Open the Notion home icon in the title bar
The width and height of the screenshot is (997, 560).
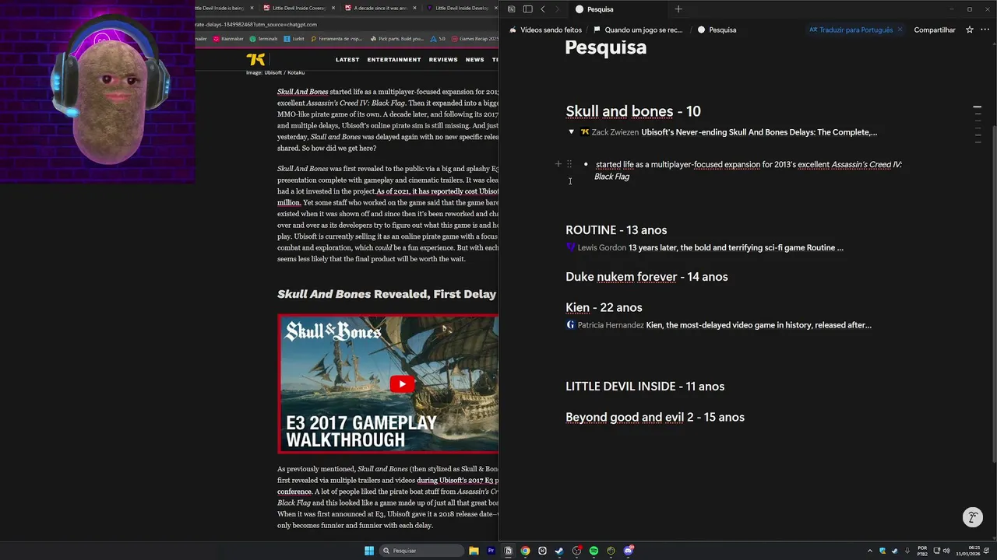pyautogui.click(x=511, y=9)
